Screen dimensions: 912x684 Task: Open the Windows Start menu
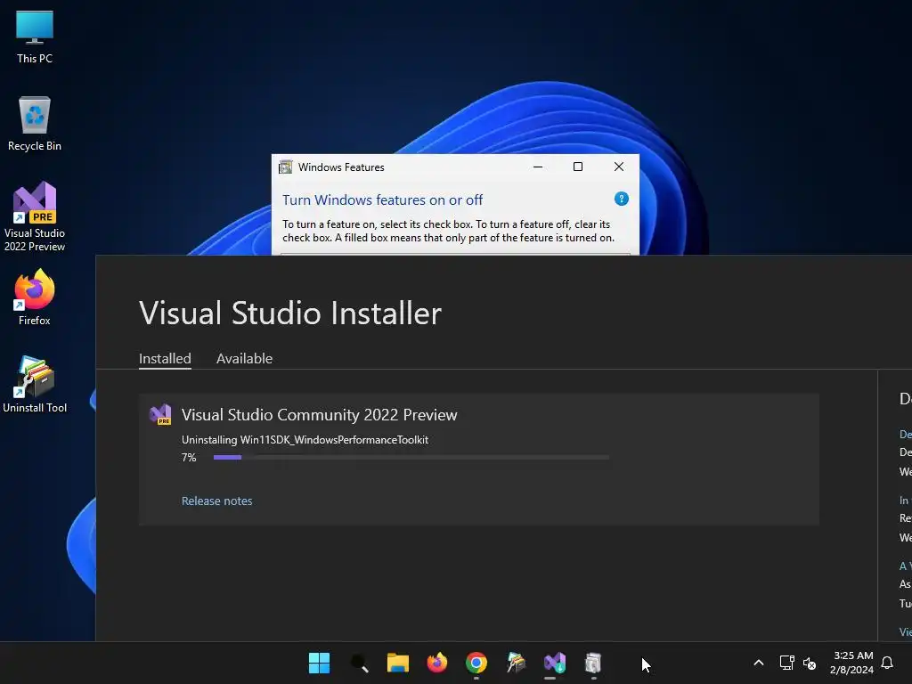[319, 663]
